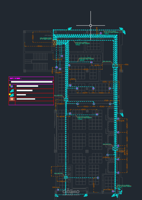Select the data outlet above the 2150 dimension
The image size is (142, 200).
point(107,155)
